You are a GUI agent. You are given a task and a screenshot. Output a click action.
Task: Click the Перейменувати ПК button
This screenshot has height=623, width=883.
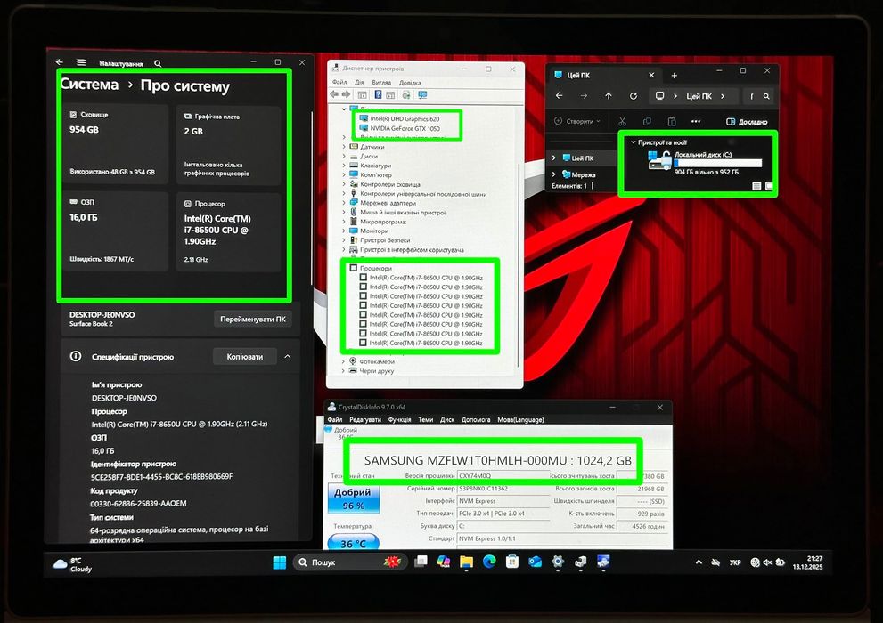(253, 319)
